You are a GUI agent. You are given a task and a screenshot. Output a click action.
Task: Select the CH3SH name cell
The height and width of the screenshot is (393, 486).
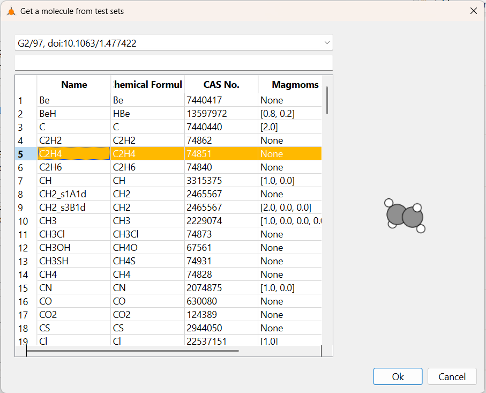pos(74,261)
